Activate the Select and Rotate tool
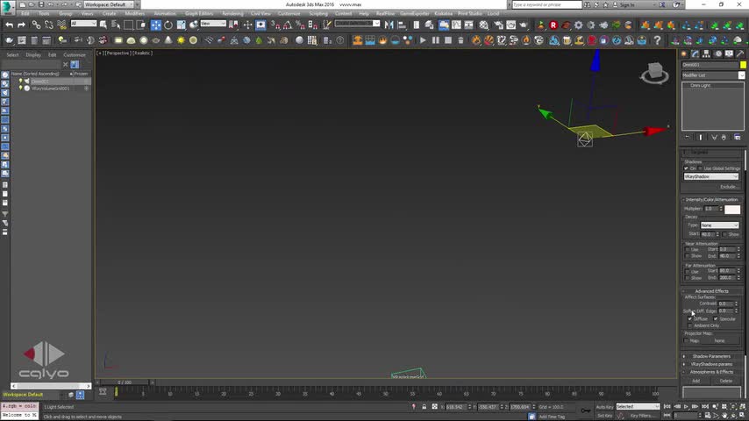Screen dimensions: 749x421 point(168,25)
